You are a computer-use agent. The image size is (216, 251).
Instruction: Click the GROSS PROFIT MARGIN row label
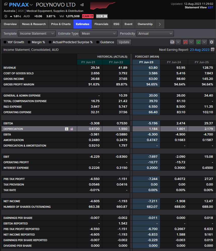pos(19,84)
